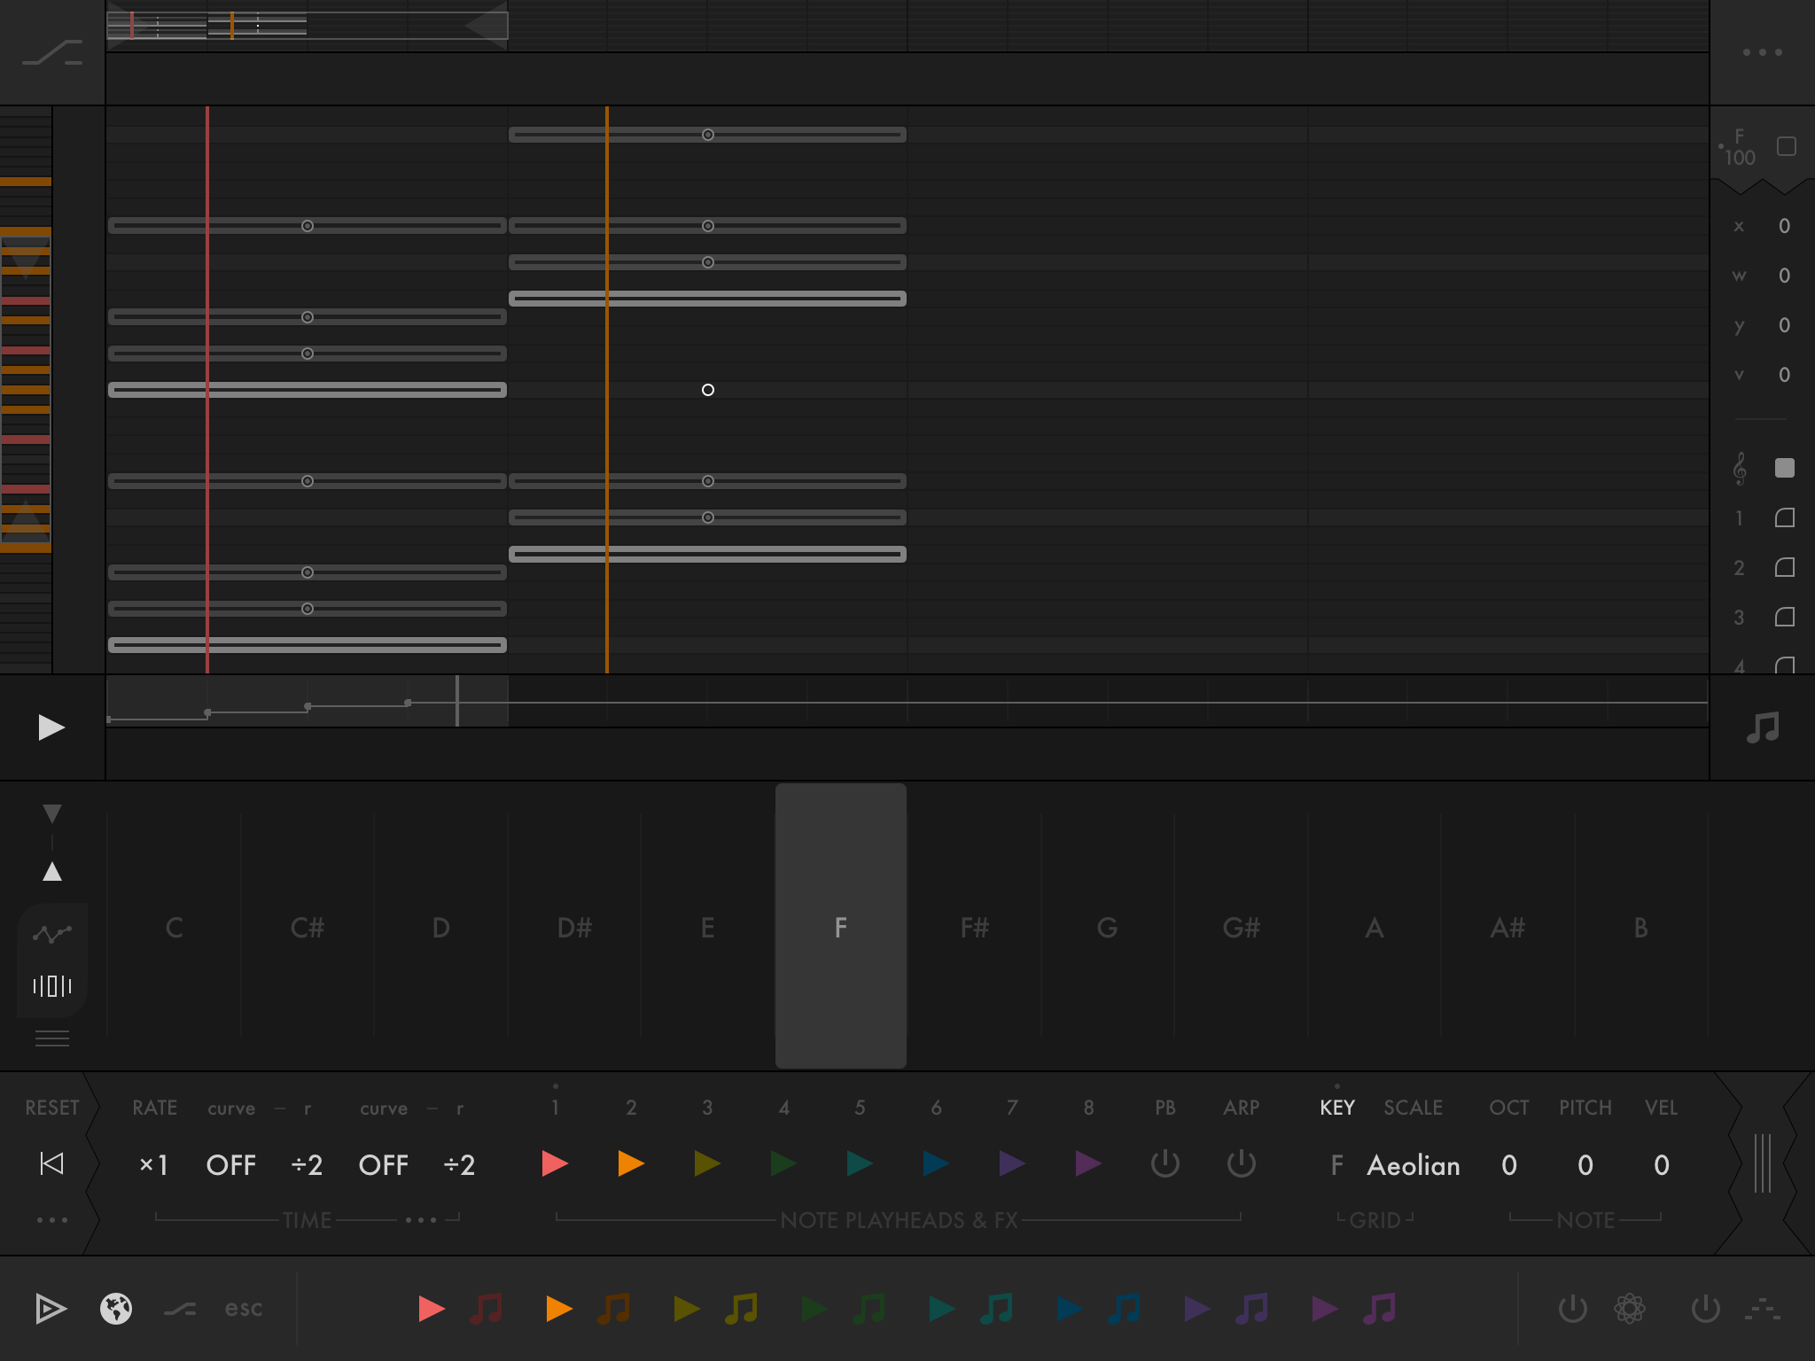The height and width of the screenshot is (1361, 1815).
Task: Click the RESET label button
Action: [x=52, y=1108]
